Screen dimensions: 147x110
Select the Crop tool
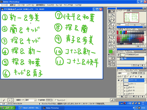(x=110, y=21)
